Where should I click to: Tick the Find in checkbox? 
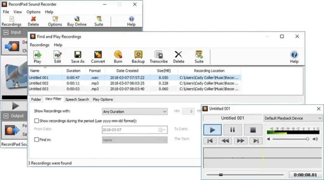pos(37,139)
